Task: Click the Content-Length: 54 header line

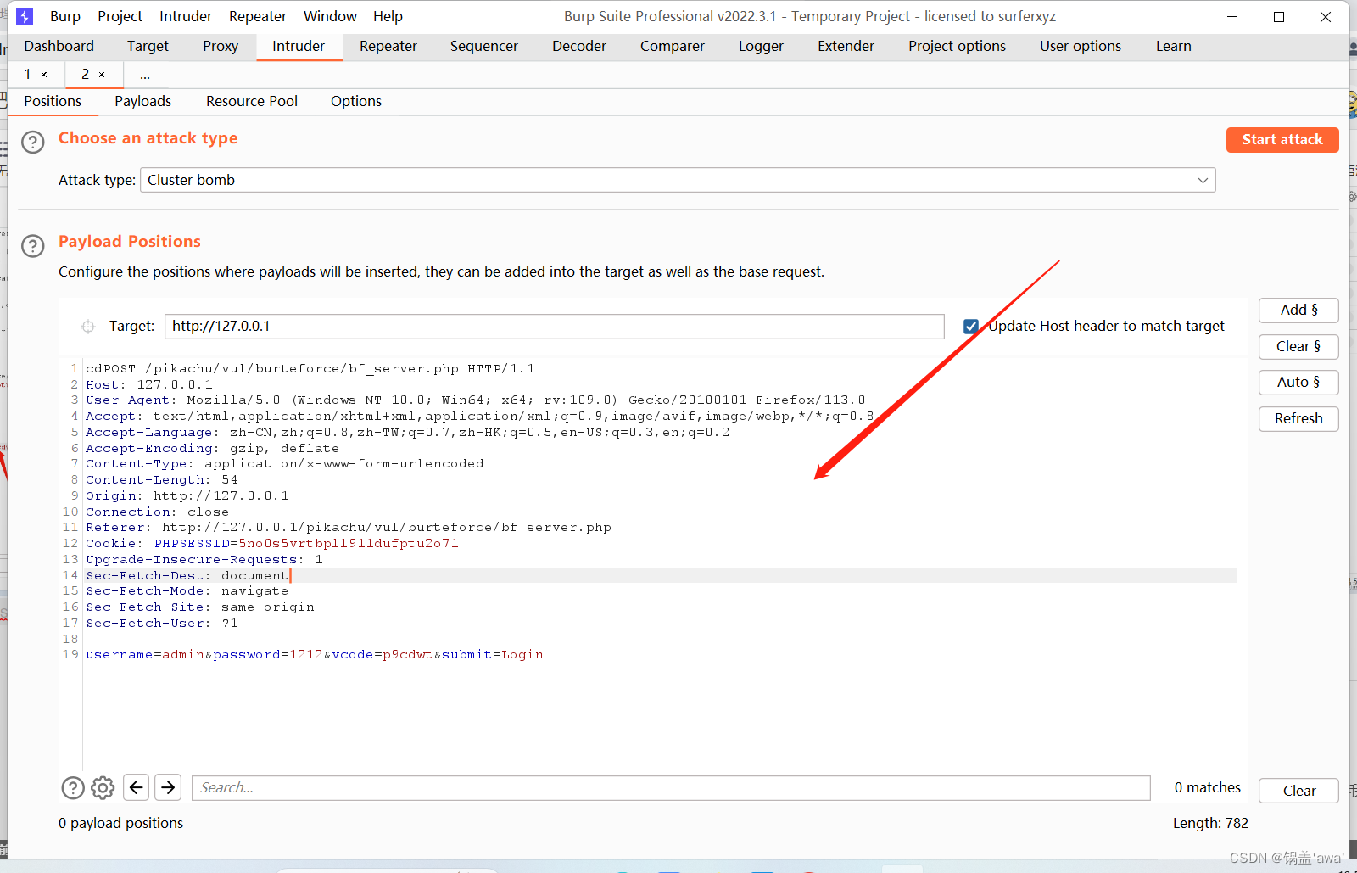Action: (162, 480)
